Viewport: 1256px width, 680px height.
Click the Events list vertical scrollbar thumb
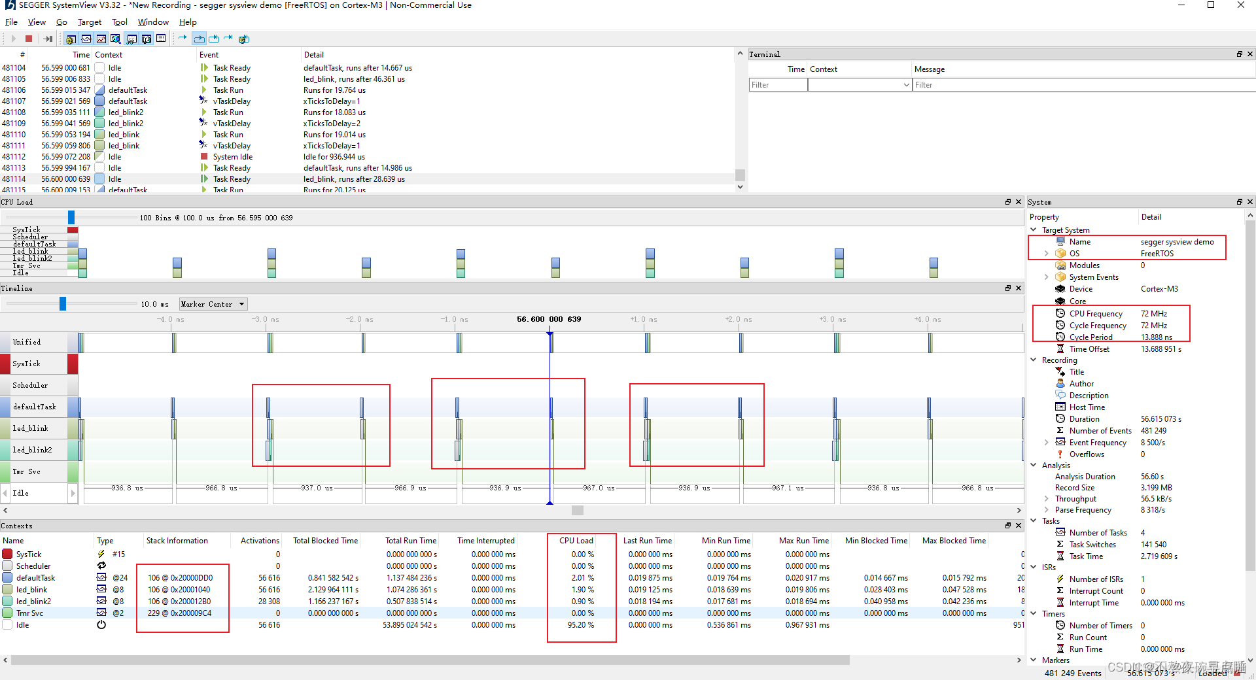(740, 175)
